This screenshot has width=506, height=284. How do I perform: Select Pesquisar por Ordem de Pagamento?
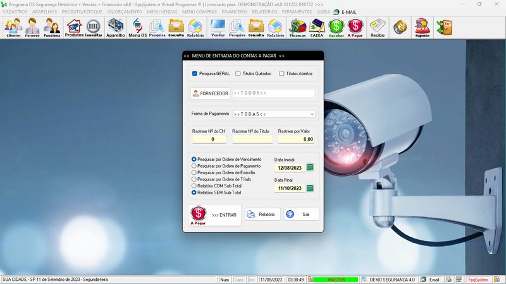(194, 166)
